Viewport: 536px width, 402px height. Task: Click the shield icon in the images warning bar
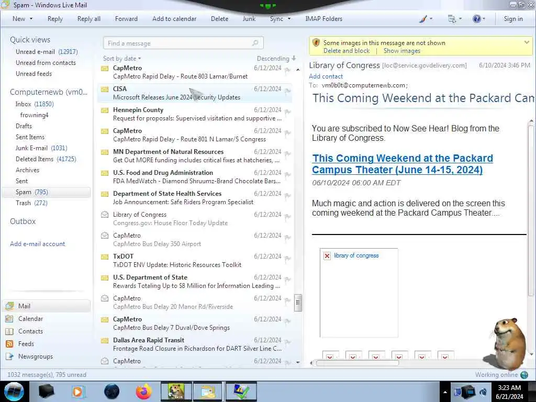316,43
